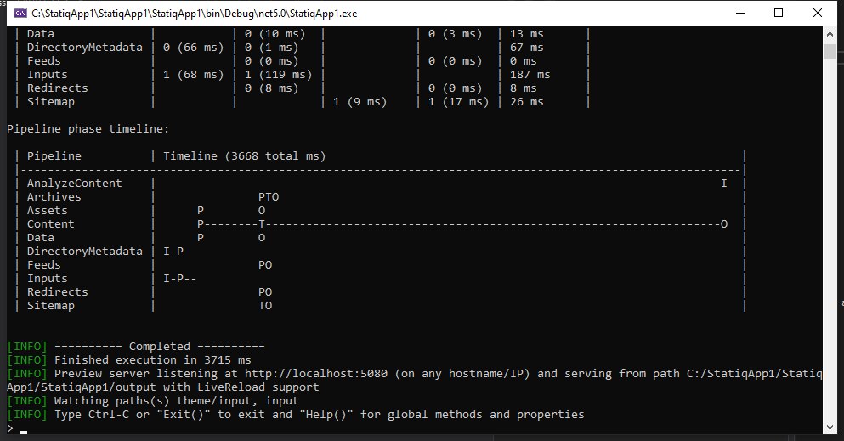
Task: Click the http://localhost:5080 URL text
Action: [316, 374]
